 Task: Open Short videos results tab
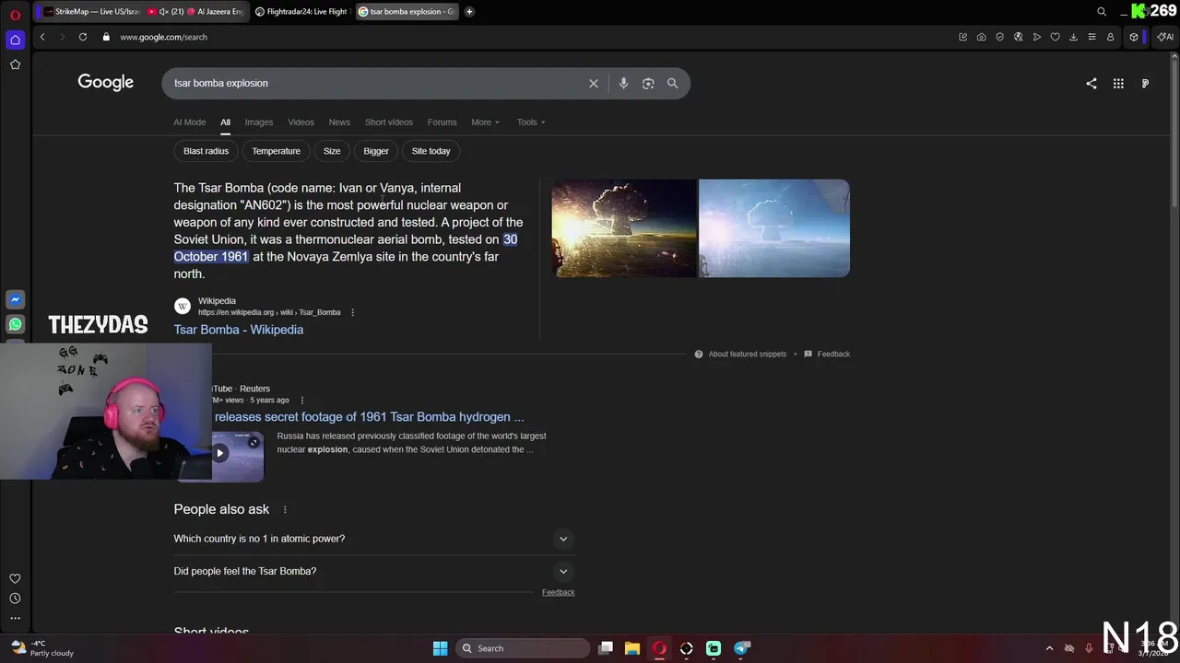coord(389,122)
